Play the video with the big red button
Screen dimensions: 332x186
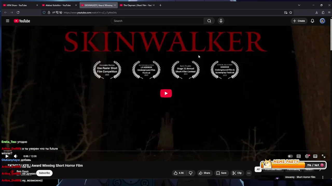click(166, 93)
